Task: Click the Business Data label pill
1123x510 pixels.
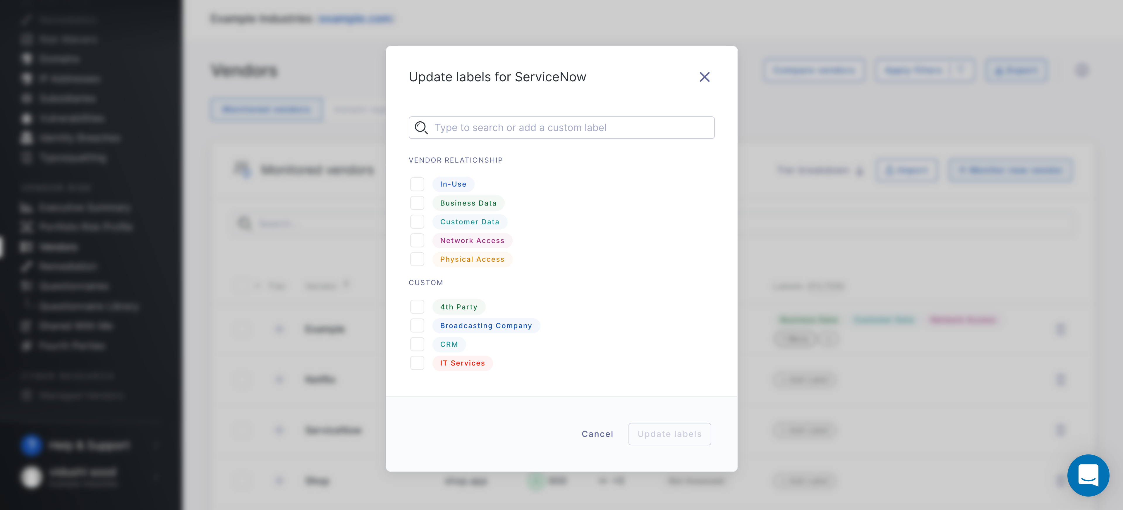Action: (x=468, y=203)
